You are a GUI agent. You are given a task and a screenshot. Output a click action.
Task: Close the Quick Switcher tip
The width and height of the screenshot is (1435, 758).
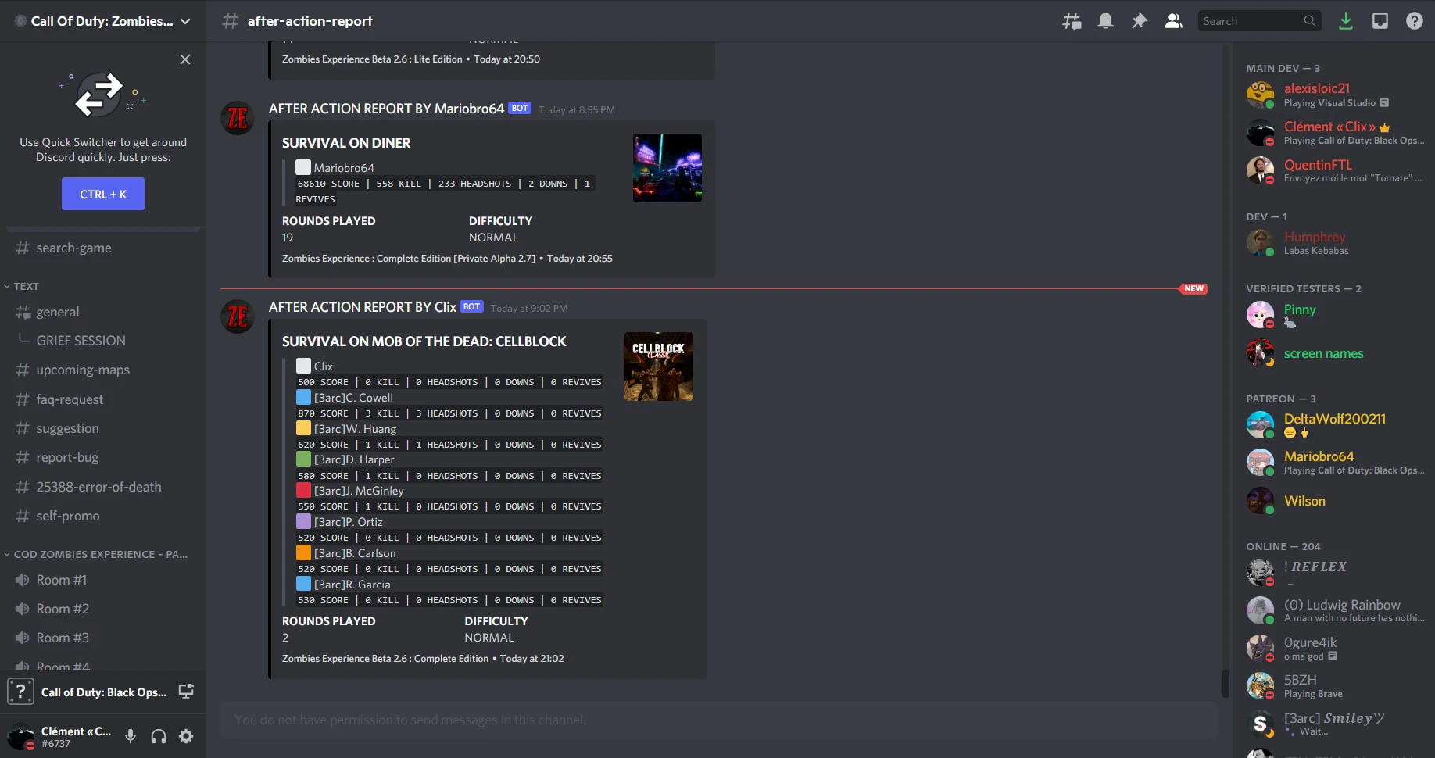(185, 59)
